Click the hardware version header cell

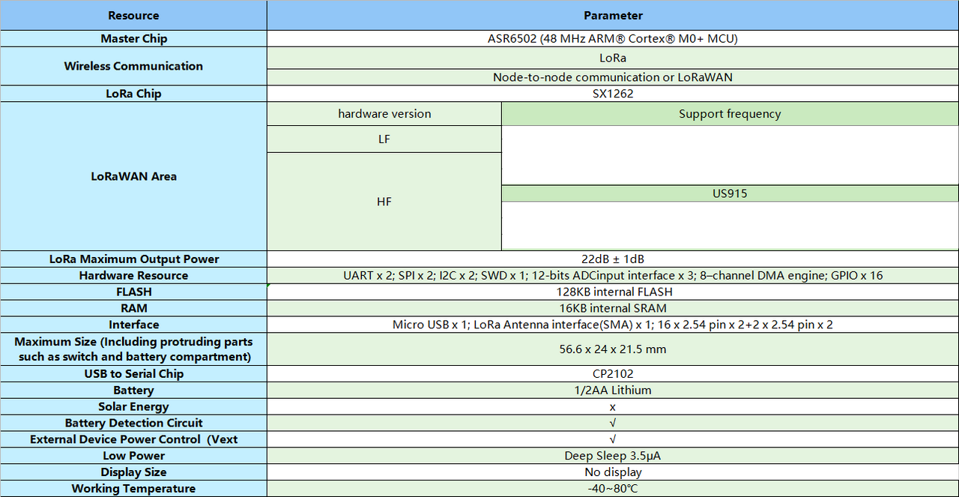(384, 113)
